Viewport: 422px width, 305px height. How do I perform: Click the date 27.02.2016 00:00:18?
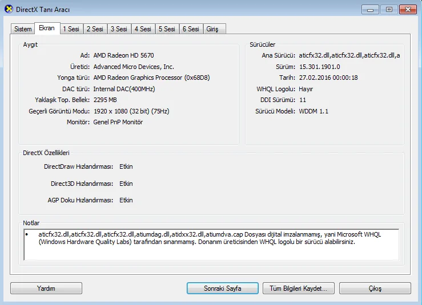point(328,78)
